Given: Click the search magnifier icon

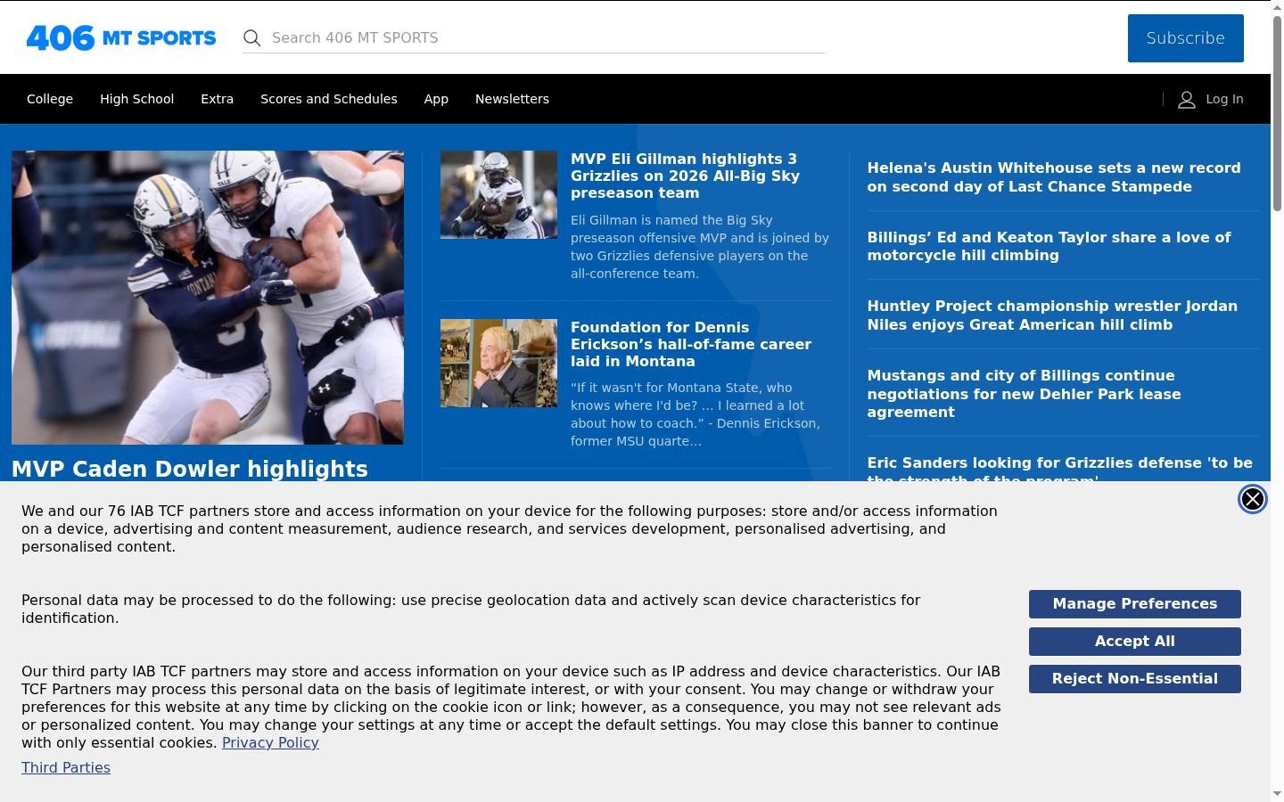Looking at the screenshot, I should coord(252,37).
